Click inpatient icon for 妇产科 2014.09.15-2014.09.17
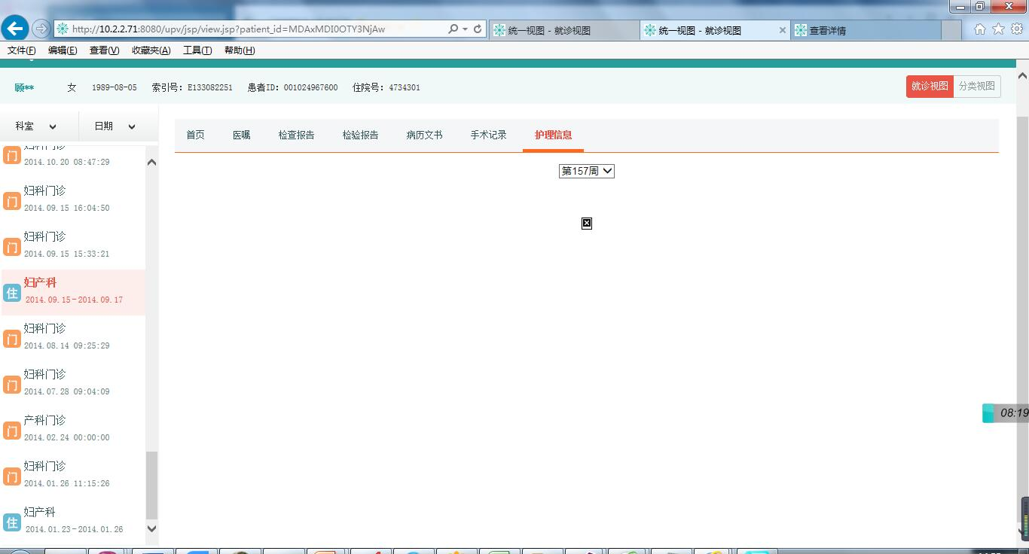 (x=12, y=293)
